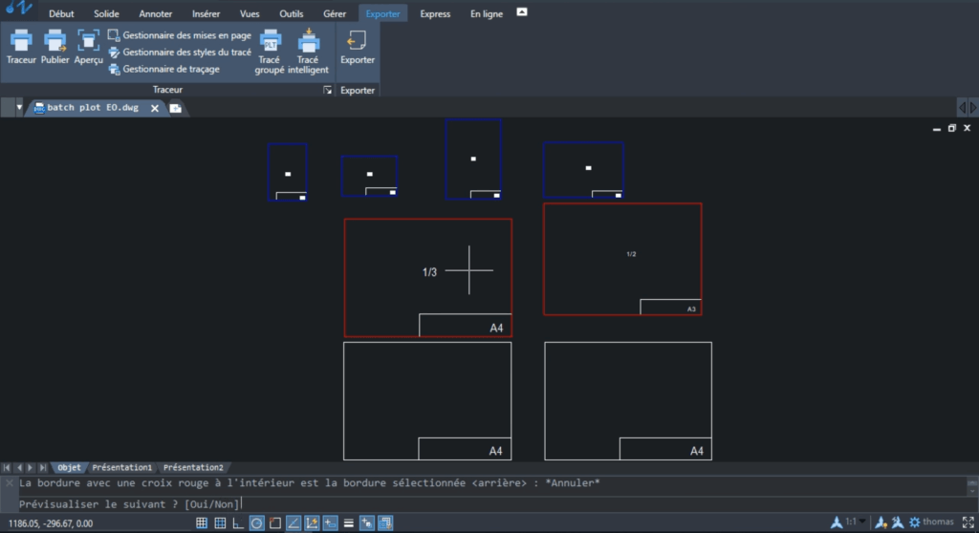Open the Gérer ribbon tab

[335, 13]
